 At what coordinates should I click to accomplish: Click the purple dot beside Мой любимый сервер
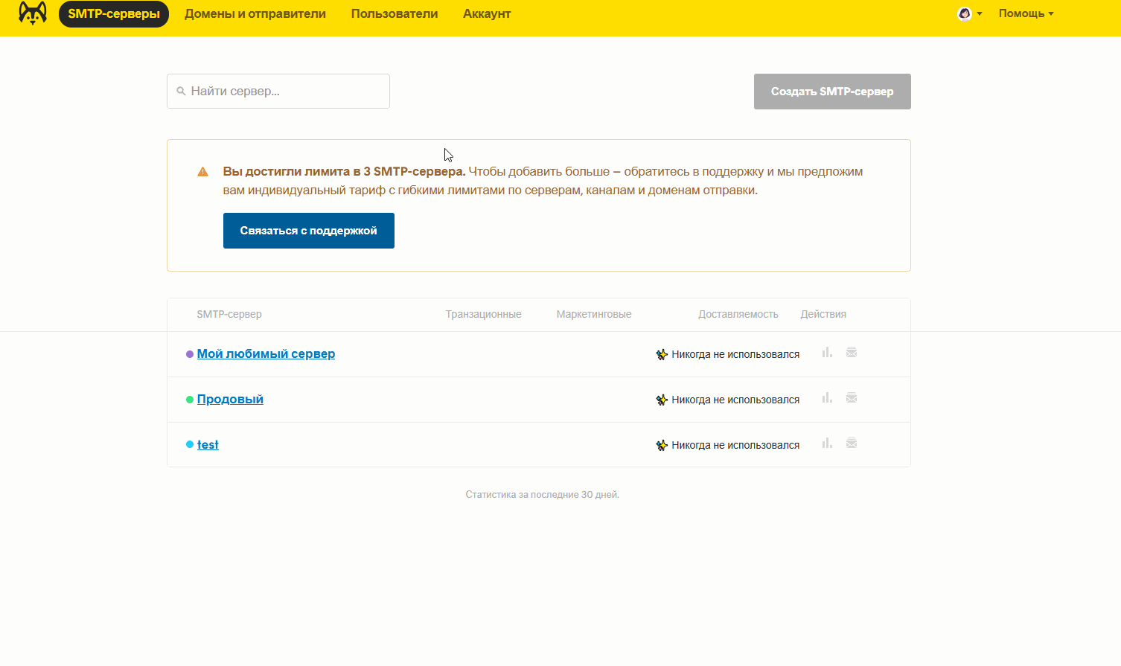(x=190, y=354)
